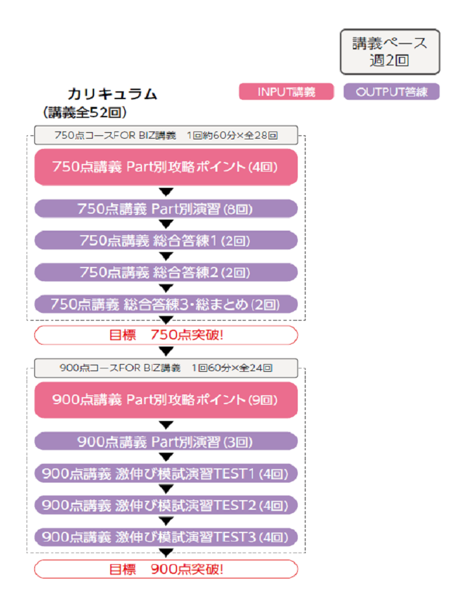Open 750点講義 総合答練3・総まとめ (2回)
Image resolution: width=467 pixels, height=605 pixels.
tap(166, 304)
